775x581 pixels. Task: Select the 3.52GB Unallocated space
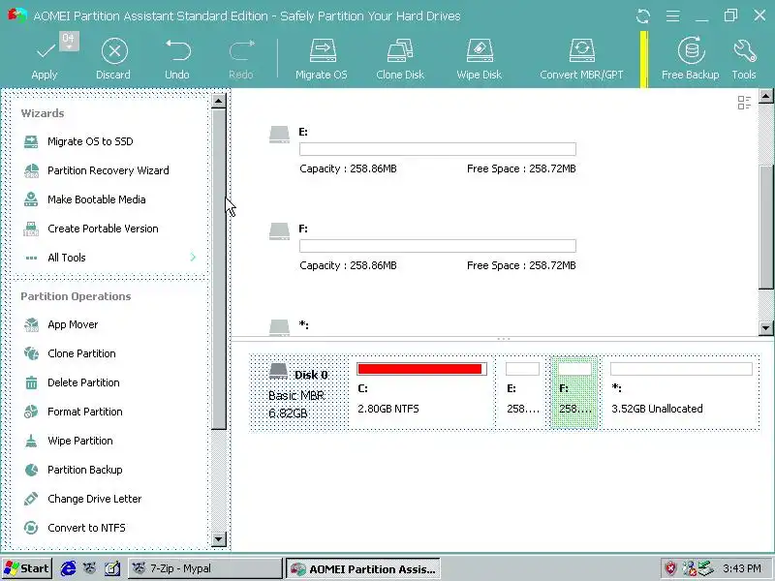click(x=681, y=392)
